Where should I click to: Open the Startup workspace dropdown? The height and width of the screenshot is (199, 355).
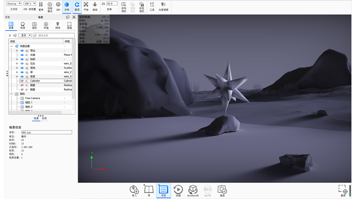tap(14, 4)
